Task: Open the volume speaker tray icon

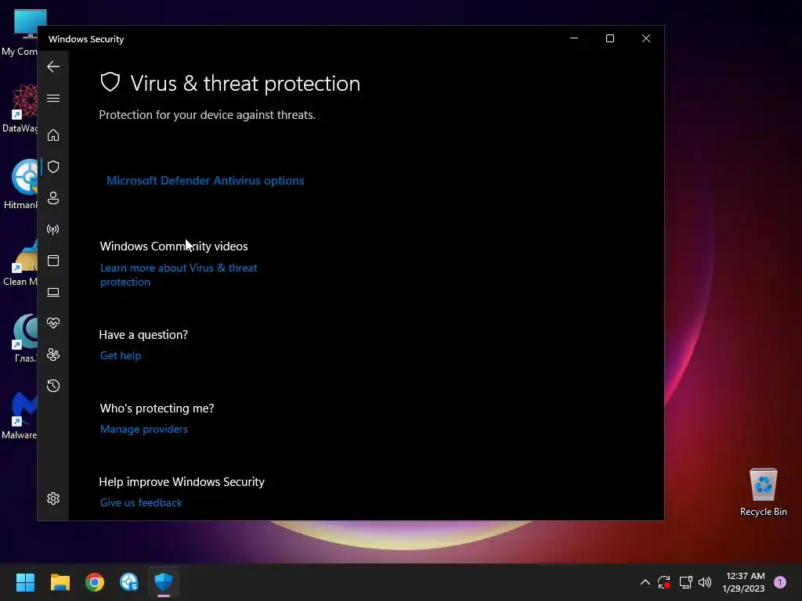Action: [705, 582]
